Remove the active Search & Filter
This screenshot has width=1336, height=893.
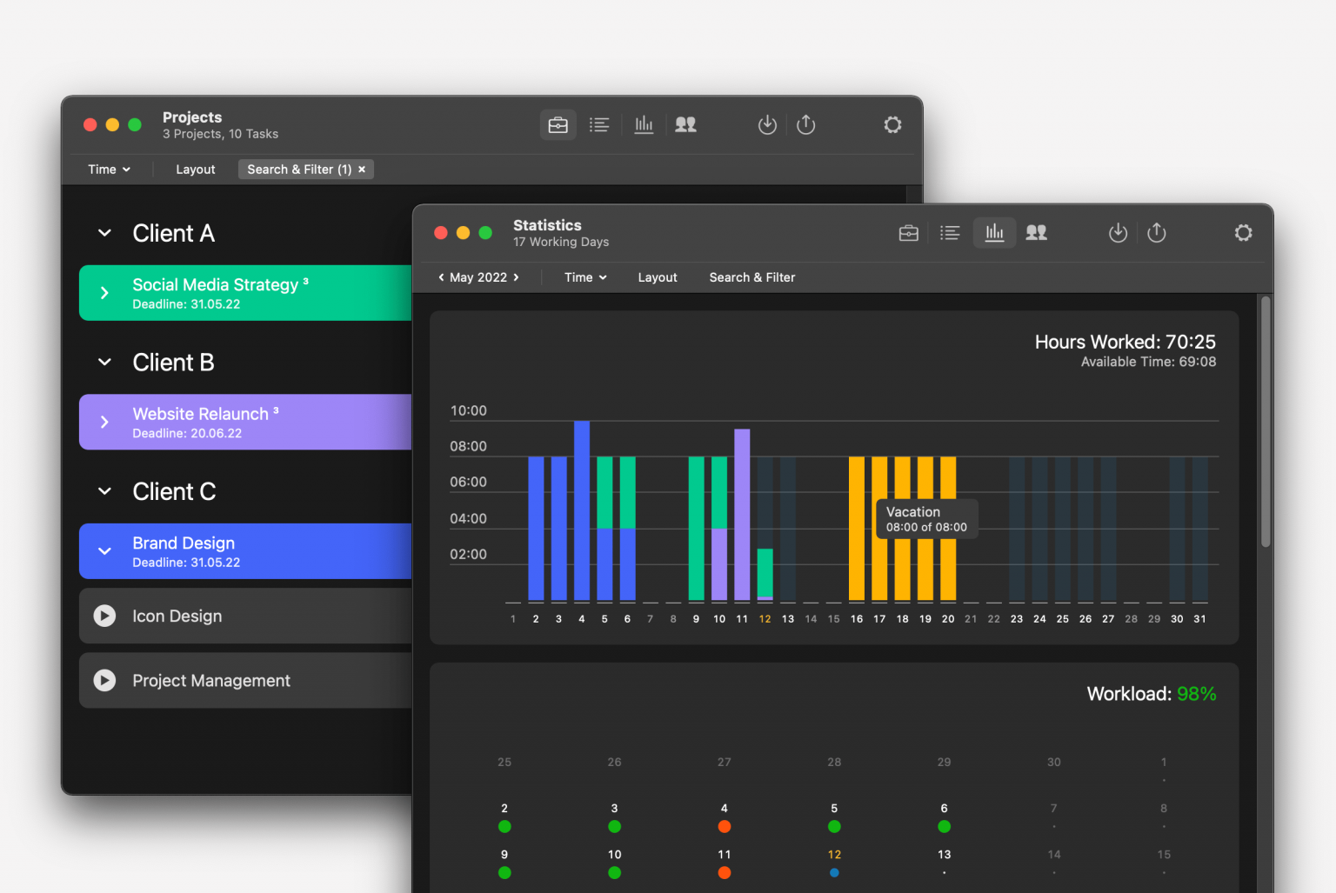[x=362, y=169]
